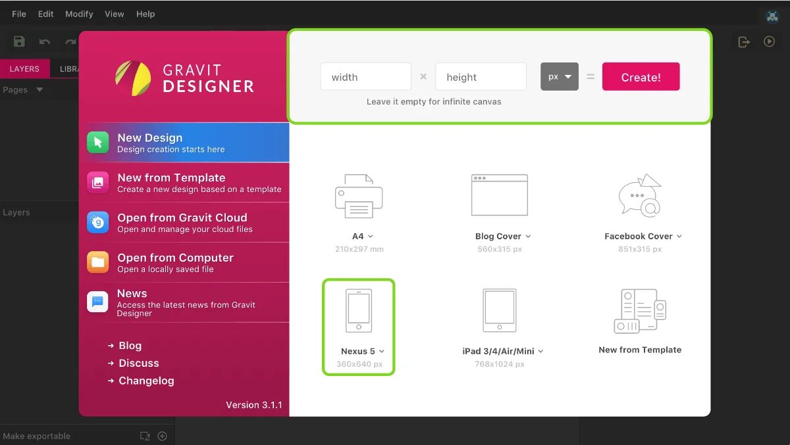Click the add exportable plus icon
The image size is (790, 445).
click(163, 436)
